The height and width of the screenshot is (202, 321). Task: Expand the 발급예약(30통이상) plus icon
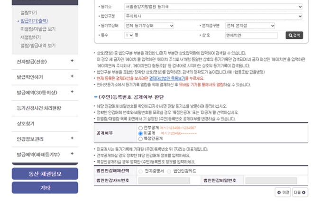click(x=72, y=92)
